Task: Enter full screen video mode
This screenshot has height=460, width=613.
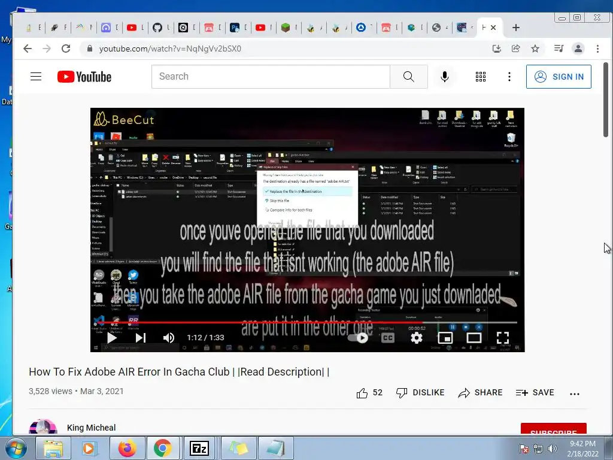Action: pos(503,338)
